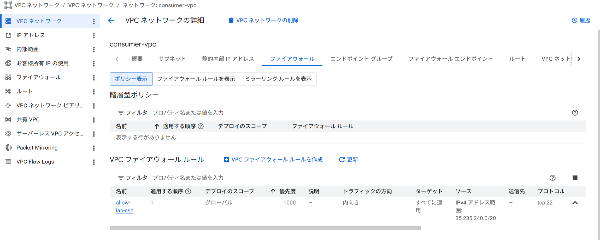Open help icon in VPC firewall rules filter row
600x240 pixels.
[x=552, y=178]
